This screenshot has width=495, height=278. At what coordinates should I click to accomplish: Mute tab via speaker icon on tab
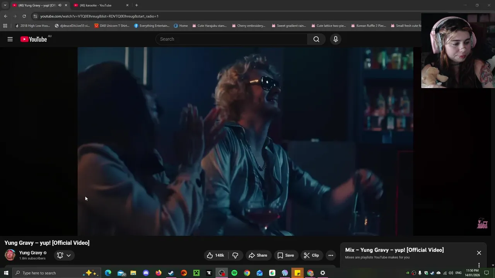click(x=60, y=5)
